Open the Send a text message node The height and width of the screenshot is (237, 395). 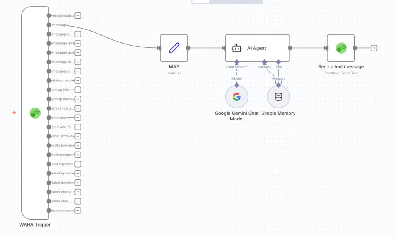pyautogui.click(x=341, y=48)
